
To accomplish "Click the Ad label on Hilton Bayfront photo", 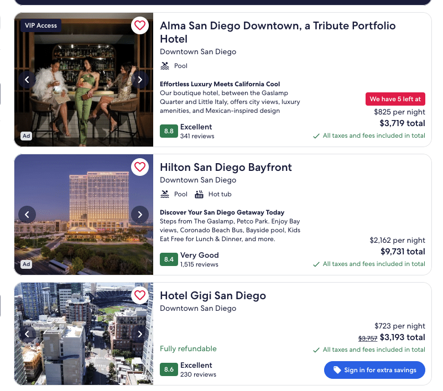I will [x=27, y=264].
